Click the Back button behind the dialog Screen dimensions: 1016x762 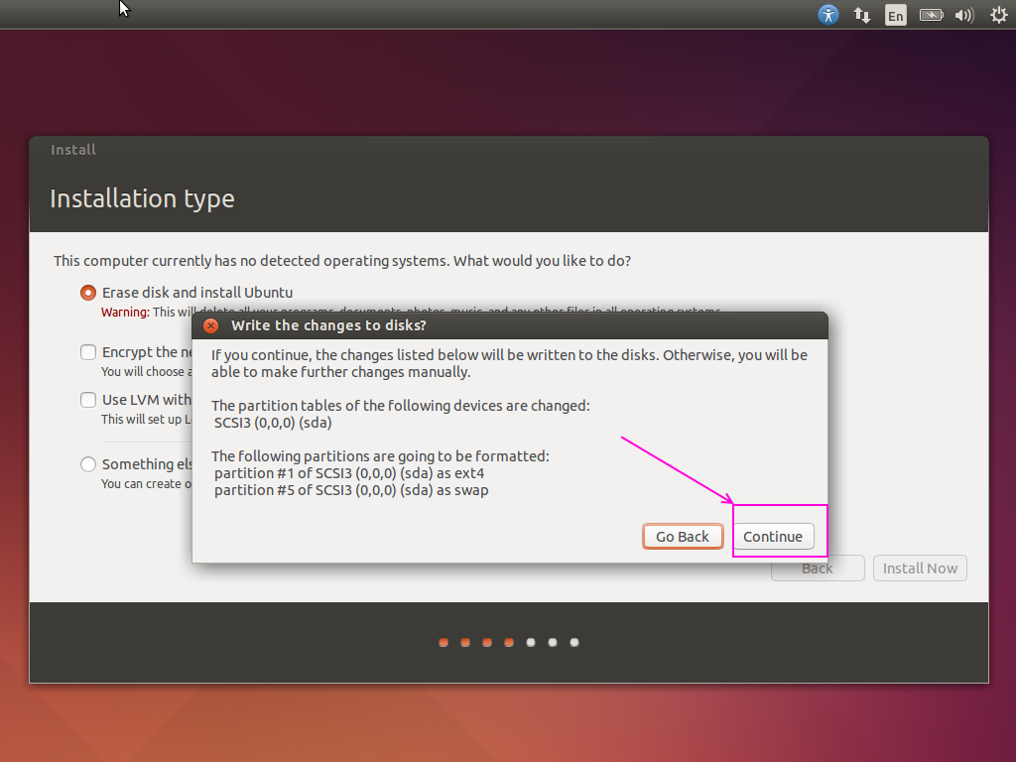click(x=818, y=569)
